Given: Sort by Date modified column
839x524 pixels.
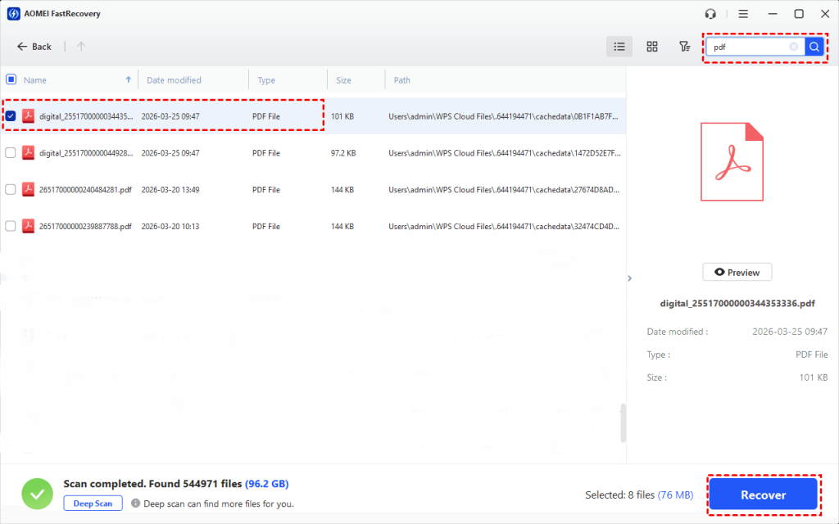Looking at the screenshot, I should 174,80.
